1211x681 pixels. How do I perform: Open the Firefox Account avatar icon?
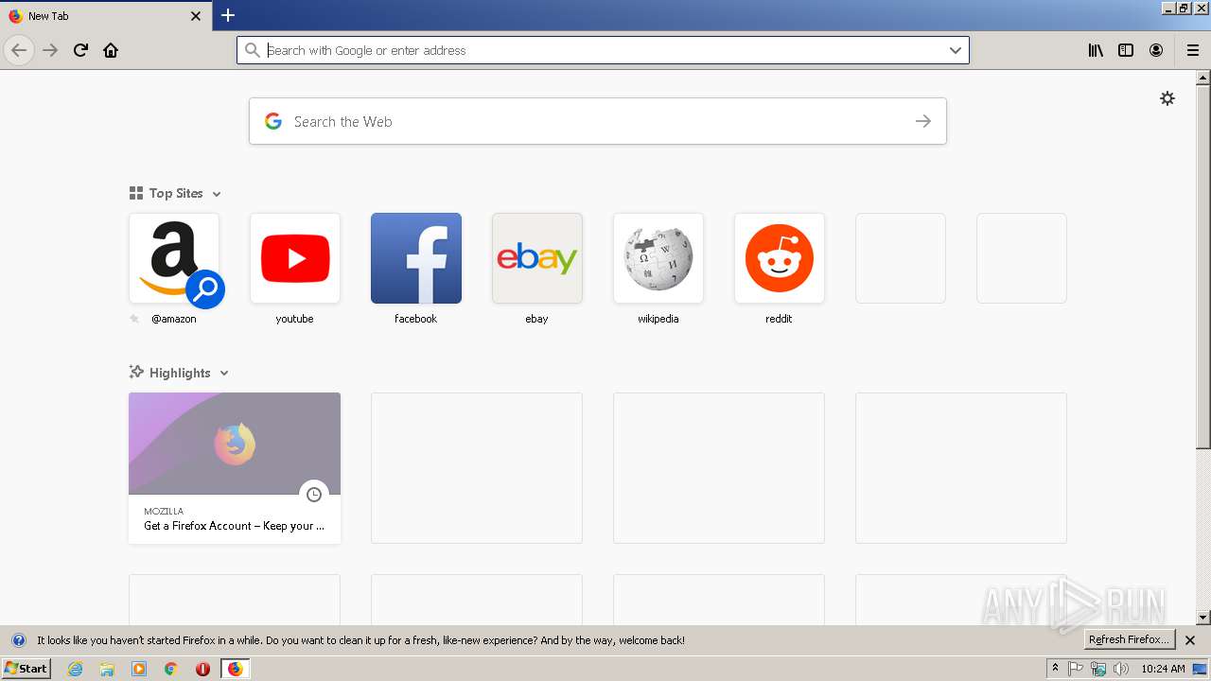tap(1156, 50)
